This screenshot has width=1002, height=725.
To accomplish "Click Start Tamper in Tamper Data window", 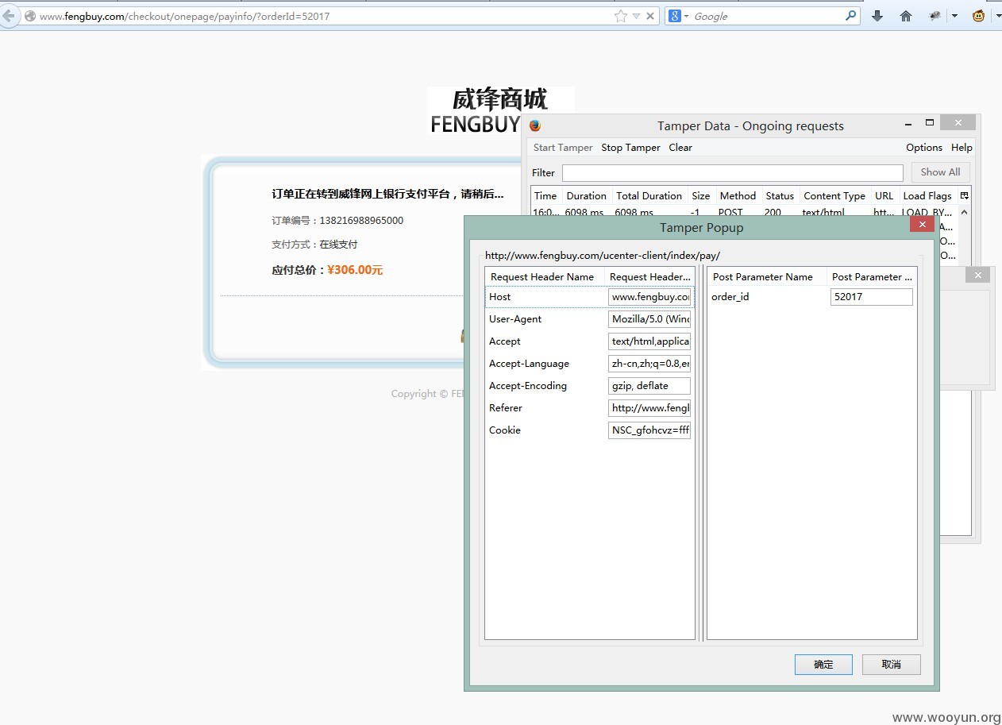I will [x=563, y=148].
